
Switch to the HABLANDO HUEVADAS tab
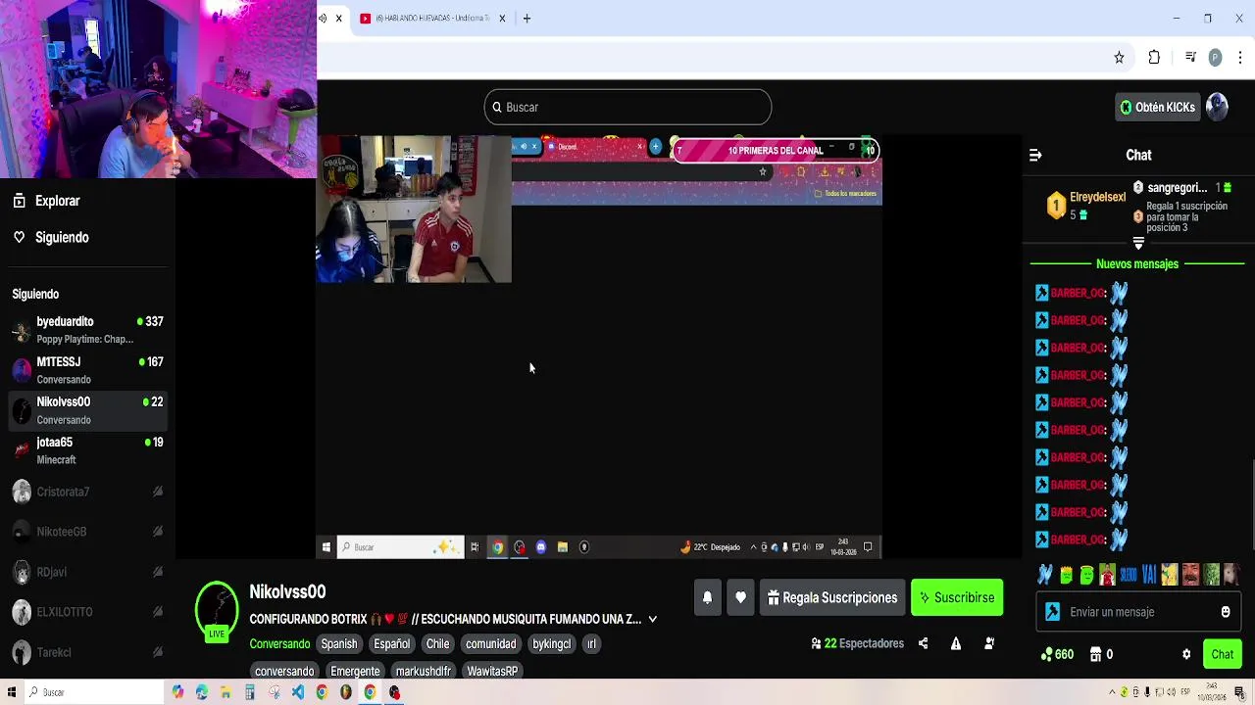(x=431, y=19)
